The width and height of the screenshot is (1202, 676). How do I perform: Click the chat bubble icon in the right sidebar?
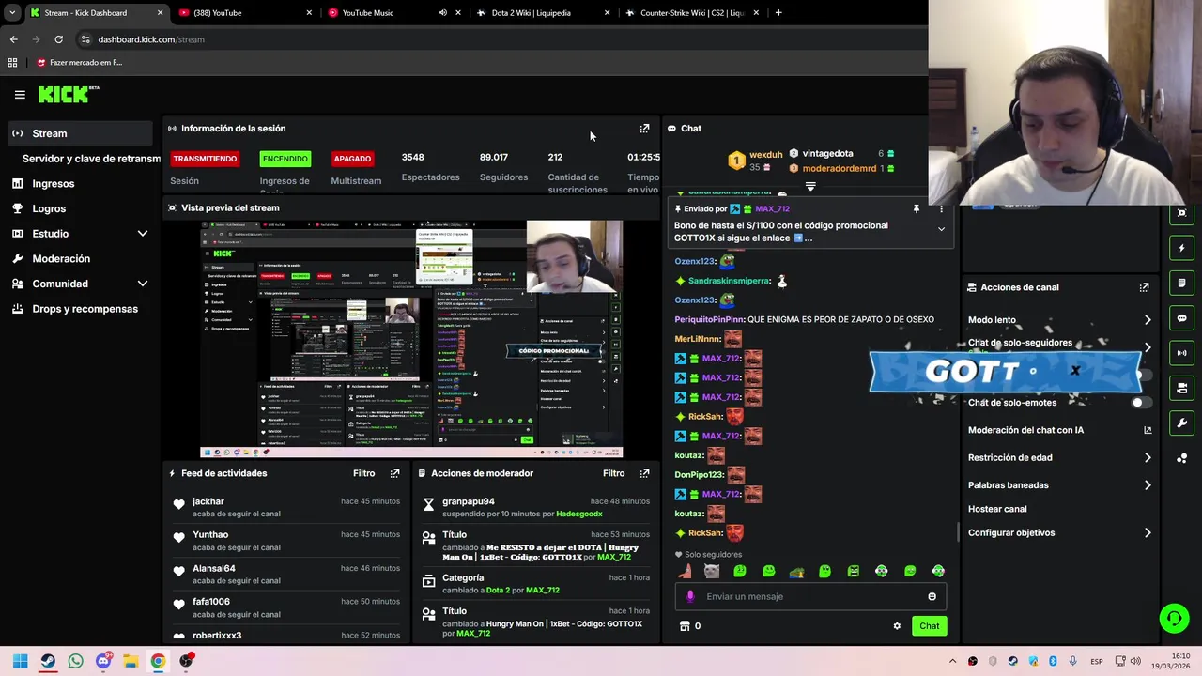[x=1181, y=318]
